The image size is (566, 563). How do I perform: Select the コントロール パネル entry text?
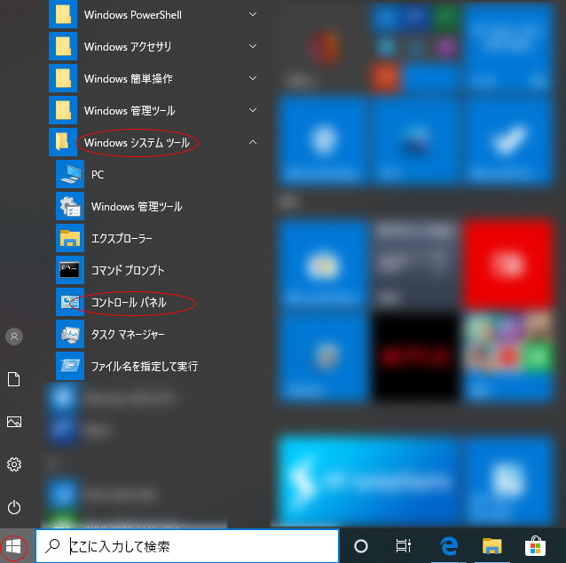tap(129, 303)
